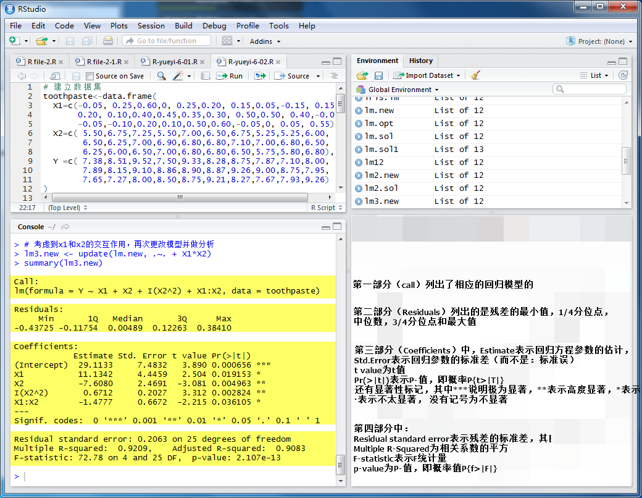This screenshot has height=498, width=642.
Task: Click the Environment pane search field
Action: (x=590, y=89)
